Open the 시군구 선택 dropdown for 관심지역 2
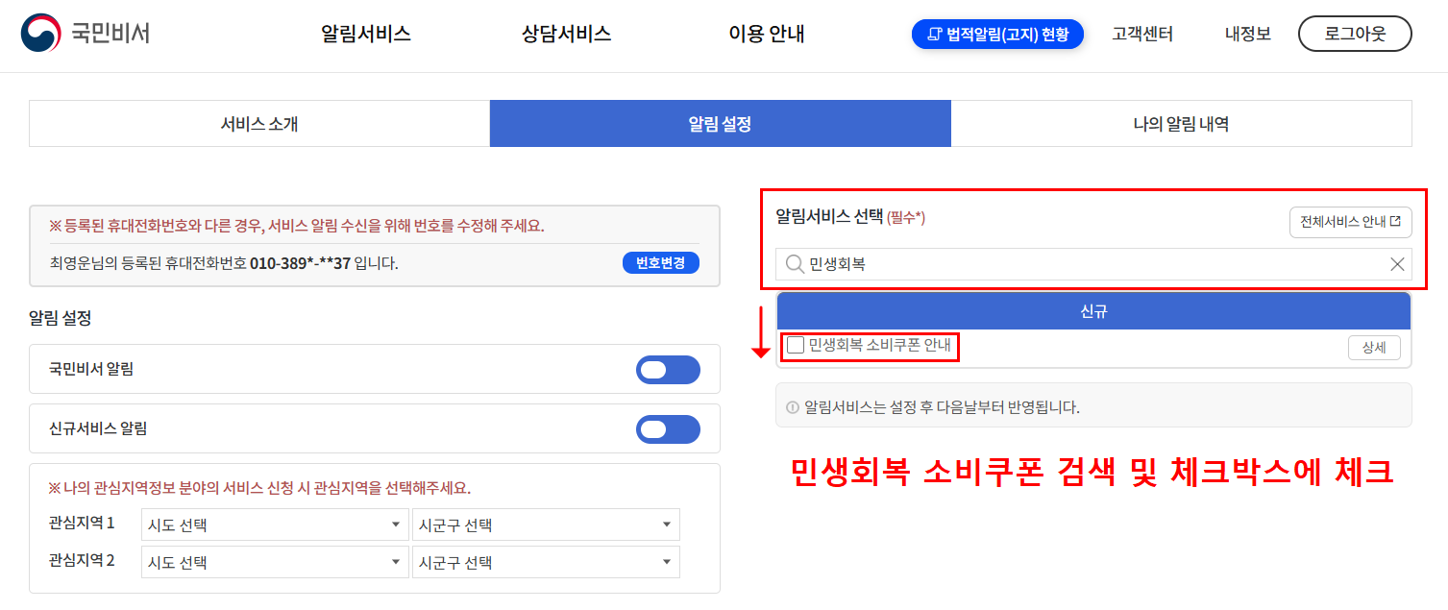The width and height of the screenshot is (1448, 610). (545, 561)
